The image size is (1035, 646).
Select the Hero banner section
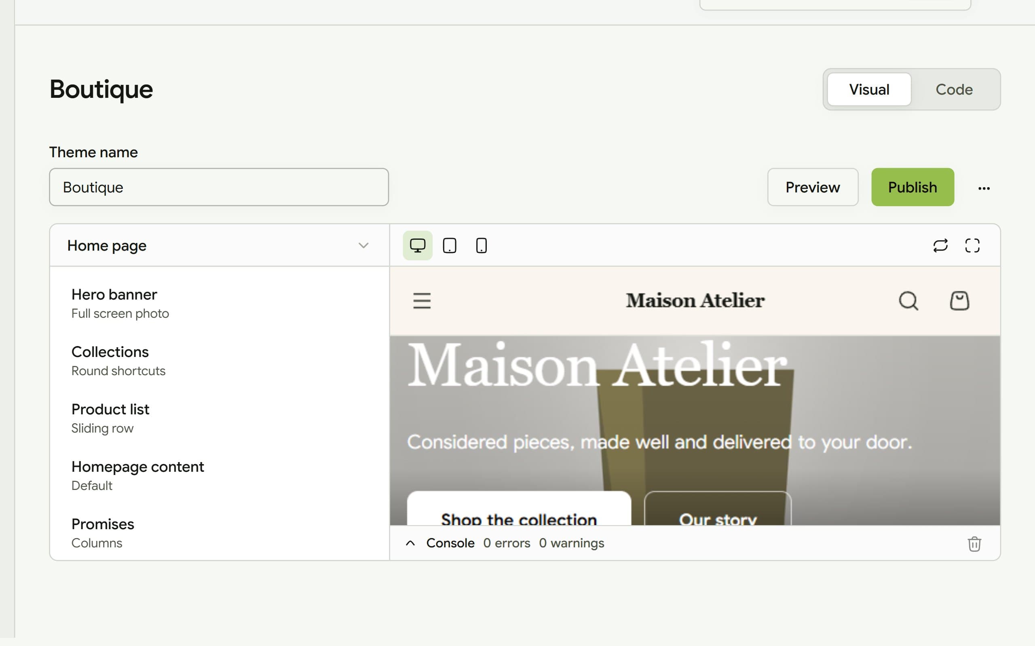pos(219,304)
